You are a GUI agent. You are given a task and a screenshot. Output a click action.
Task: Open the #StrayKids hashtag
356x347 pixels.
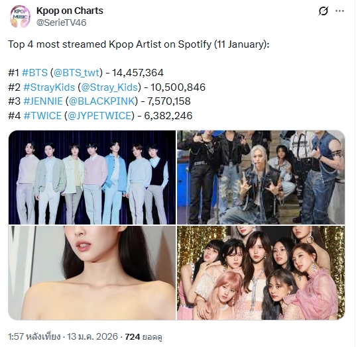[49, 87]
